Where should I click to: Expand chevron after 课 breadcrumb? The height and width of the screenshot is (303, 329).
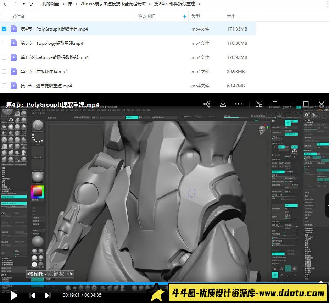coord(76,4)
